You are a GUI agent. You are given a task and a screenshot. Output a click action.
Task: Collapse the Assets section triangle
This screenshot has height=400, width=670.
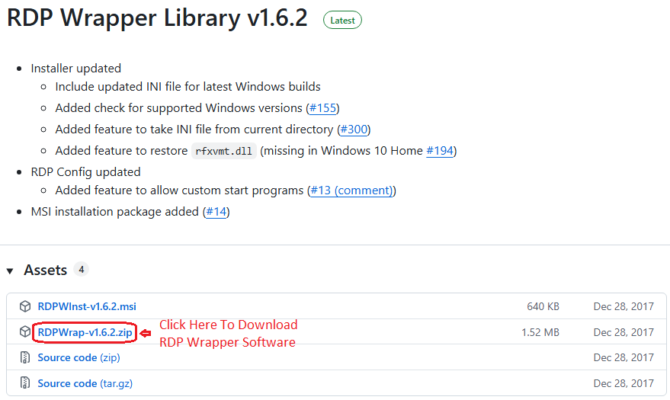click(x=10, y=270)
